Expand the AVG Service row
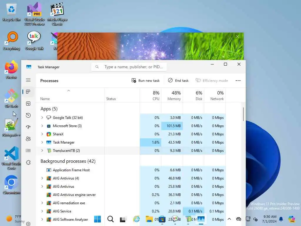The image size is (301, 226). [42, 211]
